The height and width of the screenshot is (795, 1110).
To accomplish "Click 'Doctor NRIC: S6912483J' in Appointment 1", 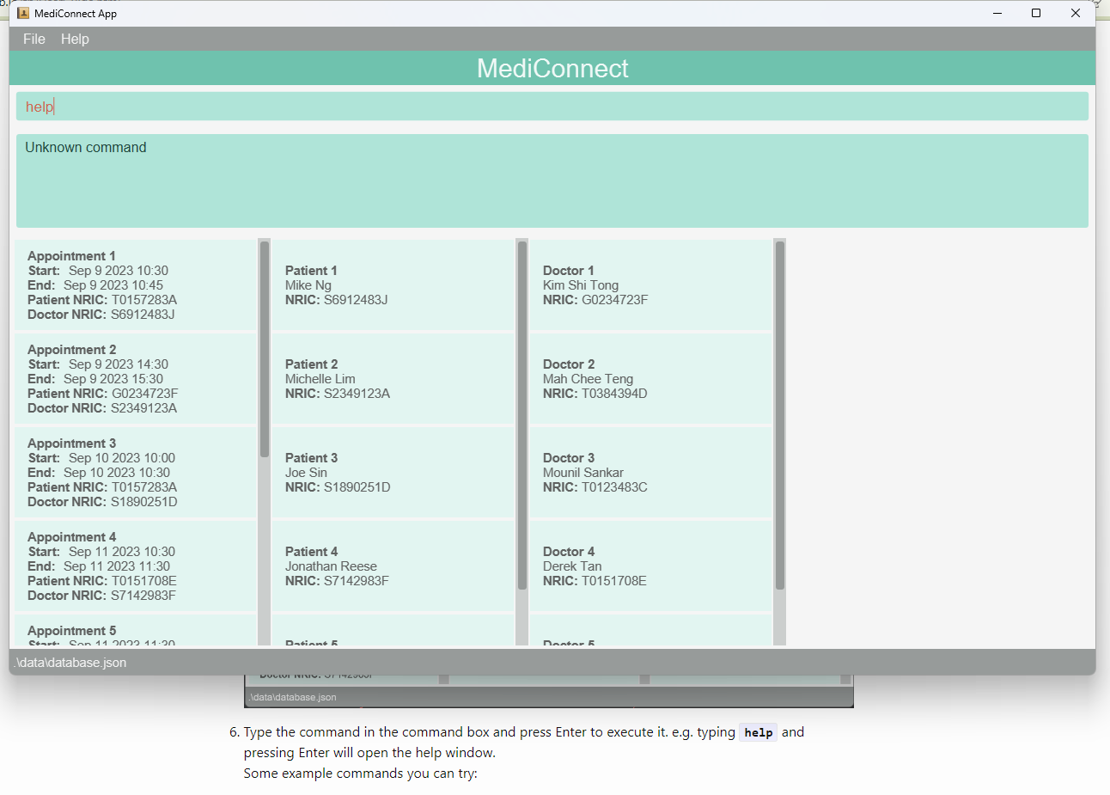I will click(101, 315).
